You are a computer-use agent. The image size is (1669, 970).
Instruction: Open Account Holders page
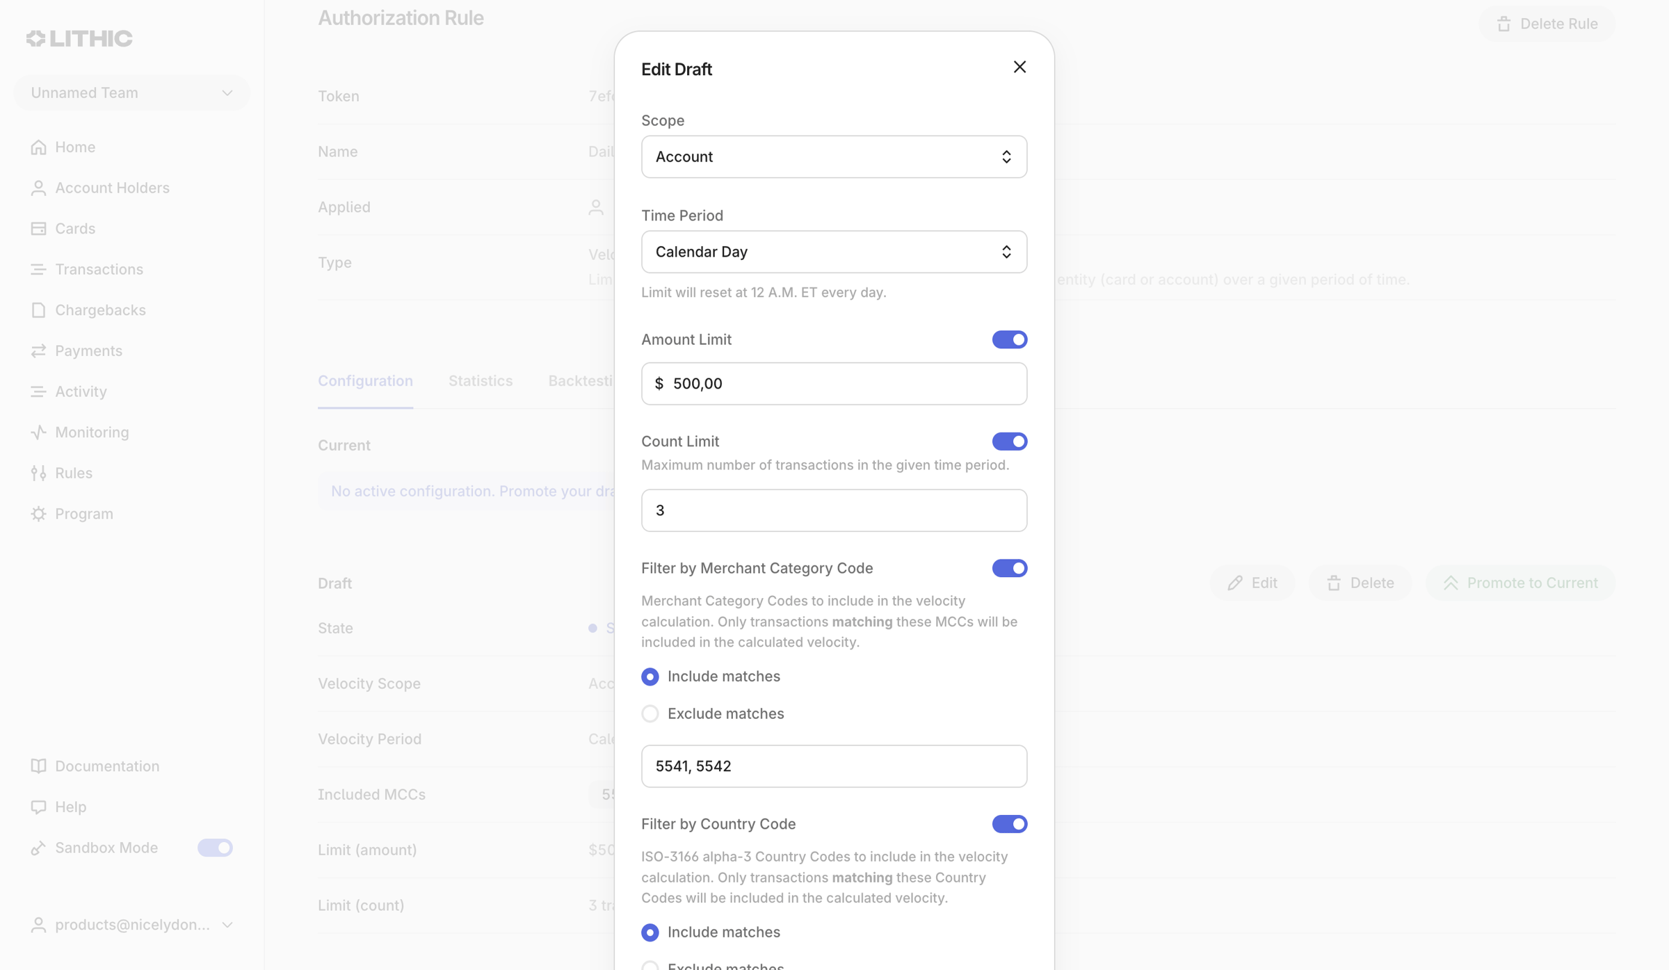tap(99, 188)
